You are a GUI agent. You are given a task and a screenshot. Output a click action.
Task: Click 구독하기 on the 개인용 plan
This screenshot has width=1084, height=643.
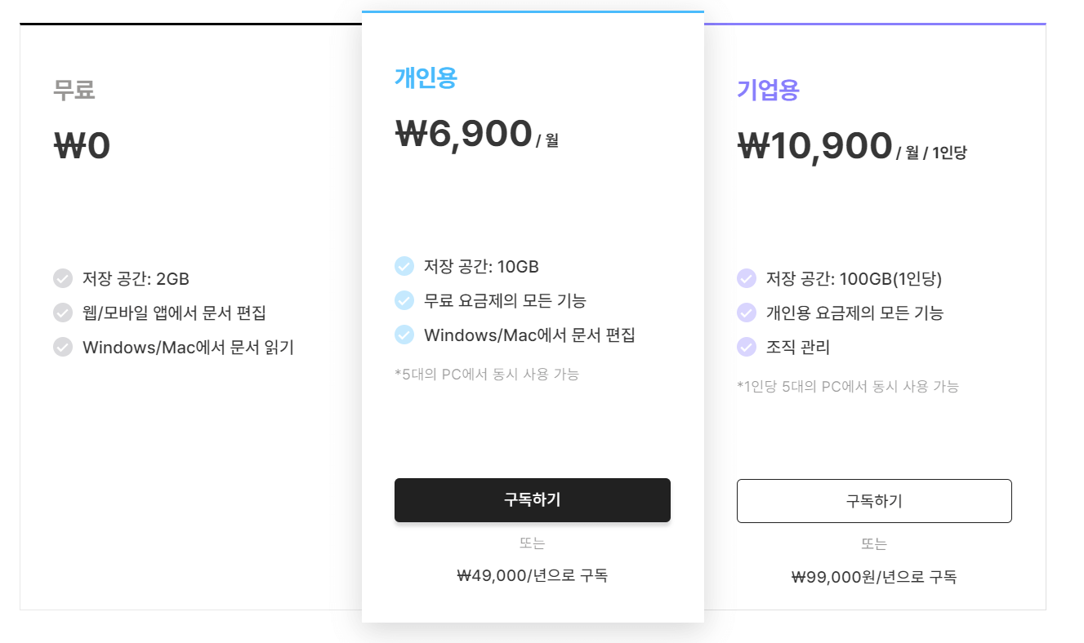533,499
